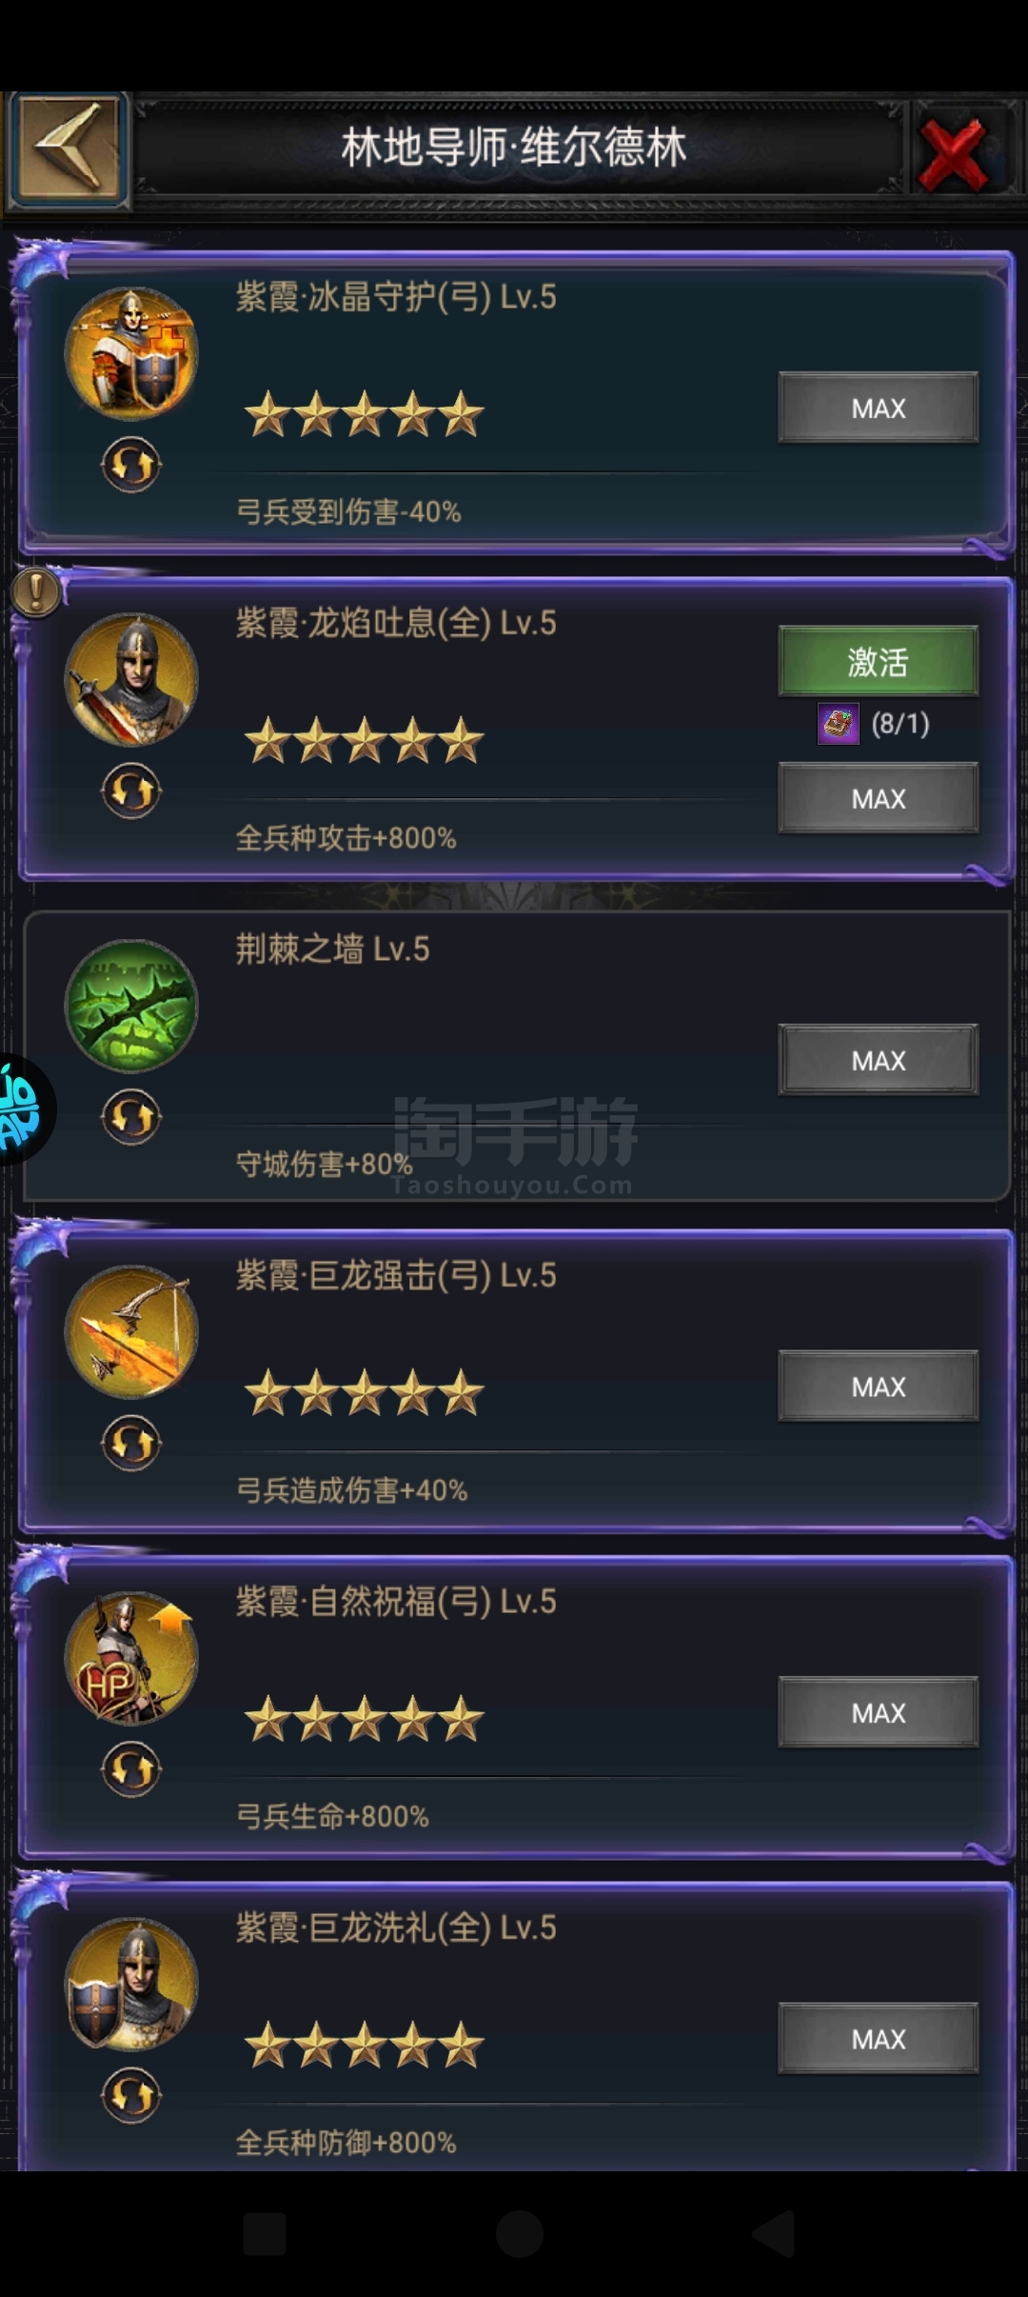Open the 紫霞·龙焰吐息(全) skill portrait
The width and height of the screenshot is (1028, 2297).
pos(131,680)
